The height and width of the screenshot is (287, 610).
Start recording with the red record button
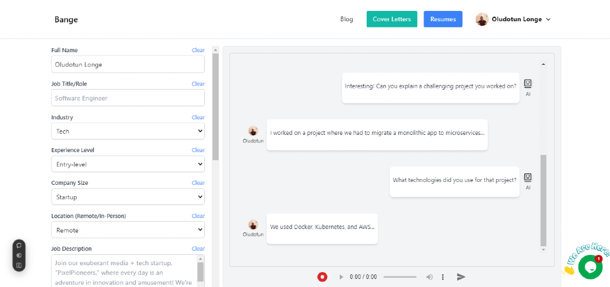pos(322,277)
